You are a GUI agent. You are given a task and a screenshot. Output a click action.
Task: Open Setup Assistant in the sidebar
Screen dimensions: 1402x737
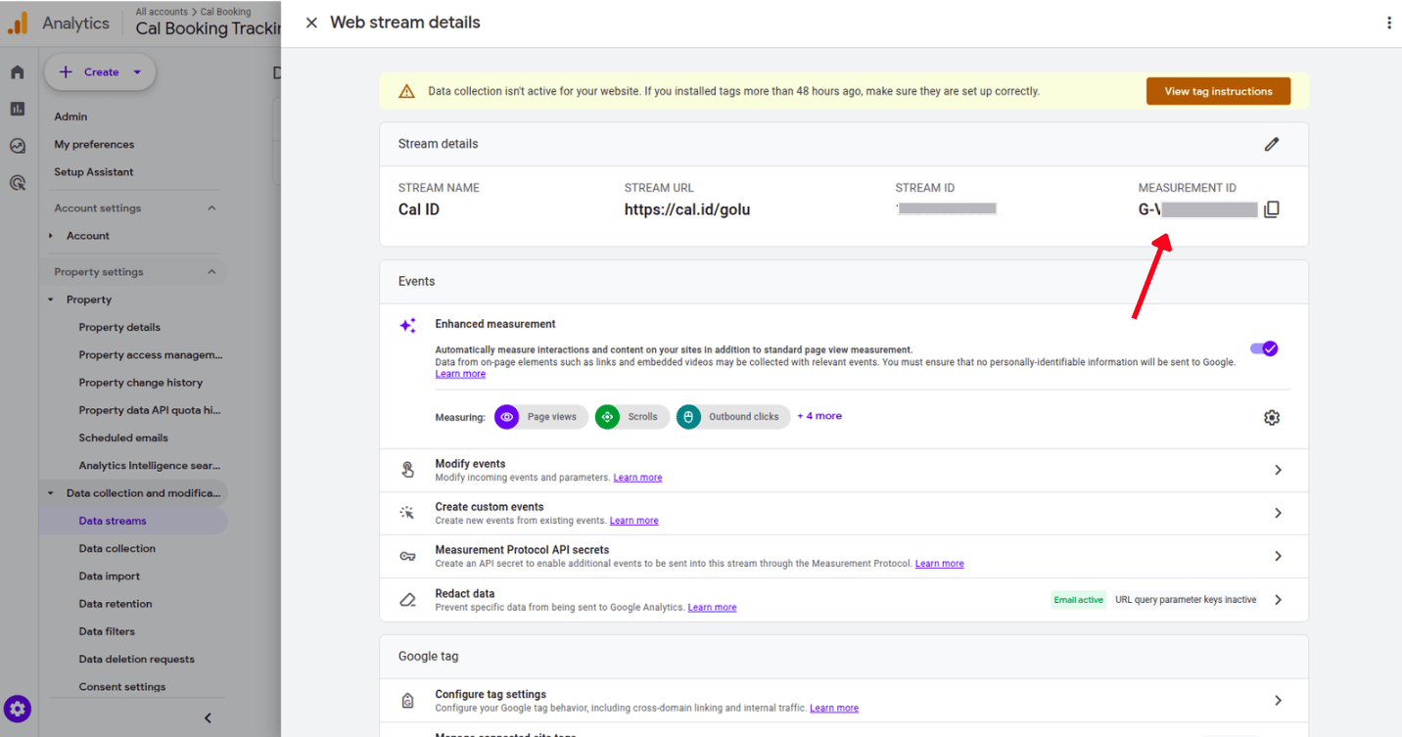[94, 172]
